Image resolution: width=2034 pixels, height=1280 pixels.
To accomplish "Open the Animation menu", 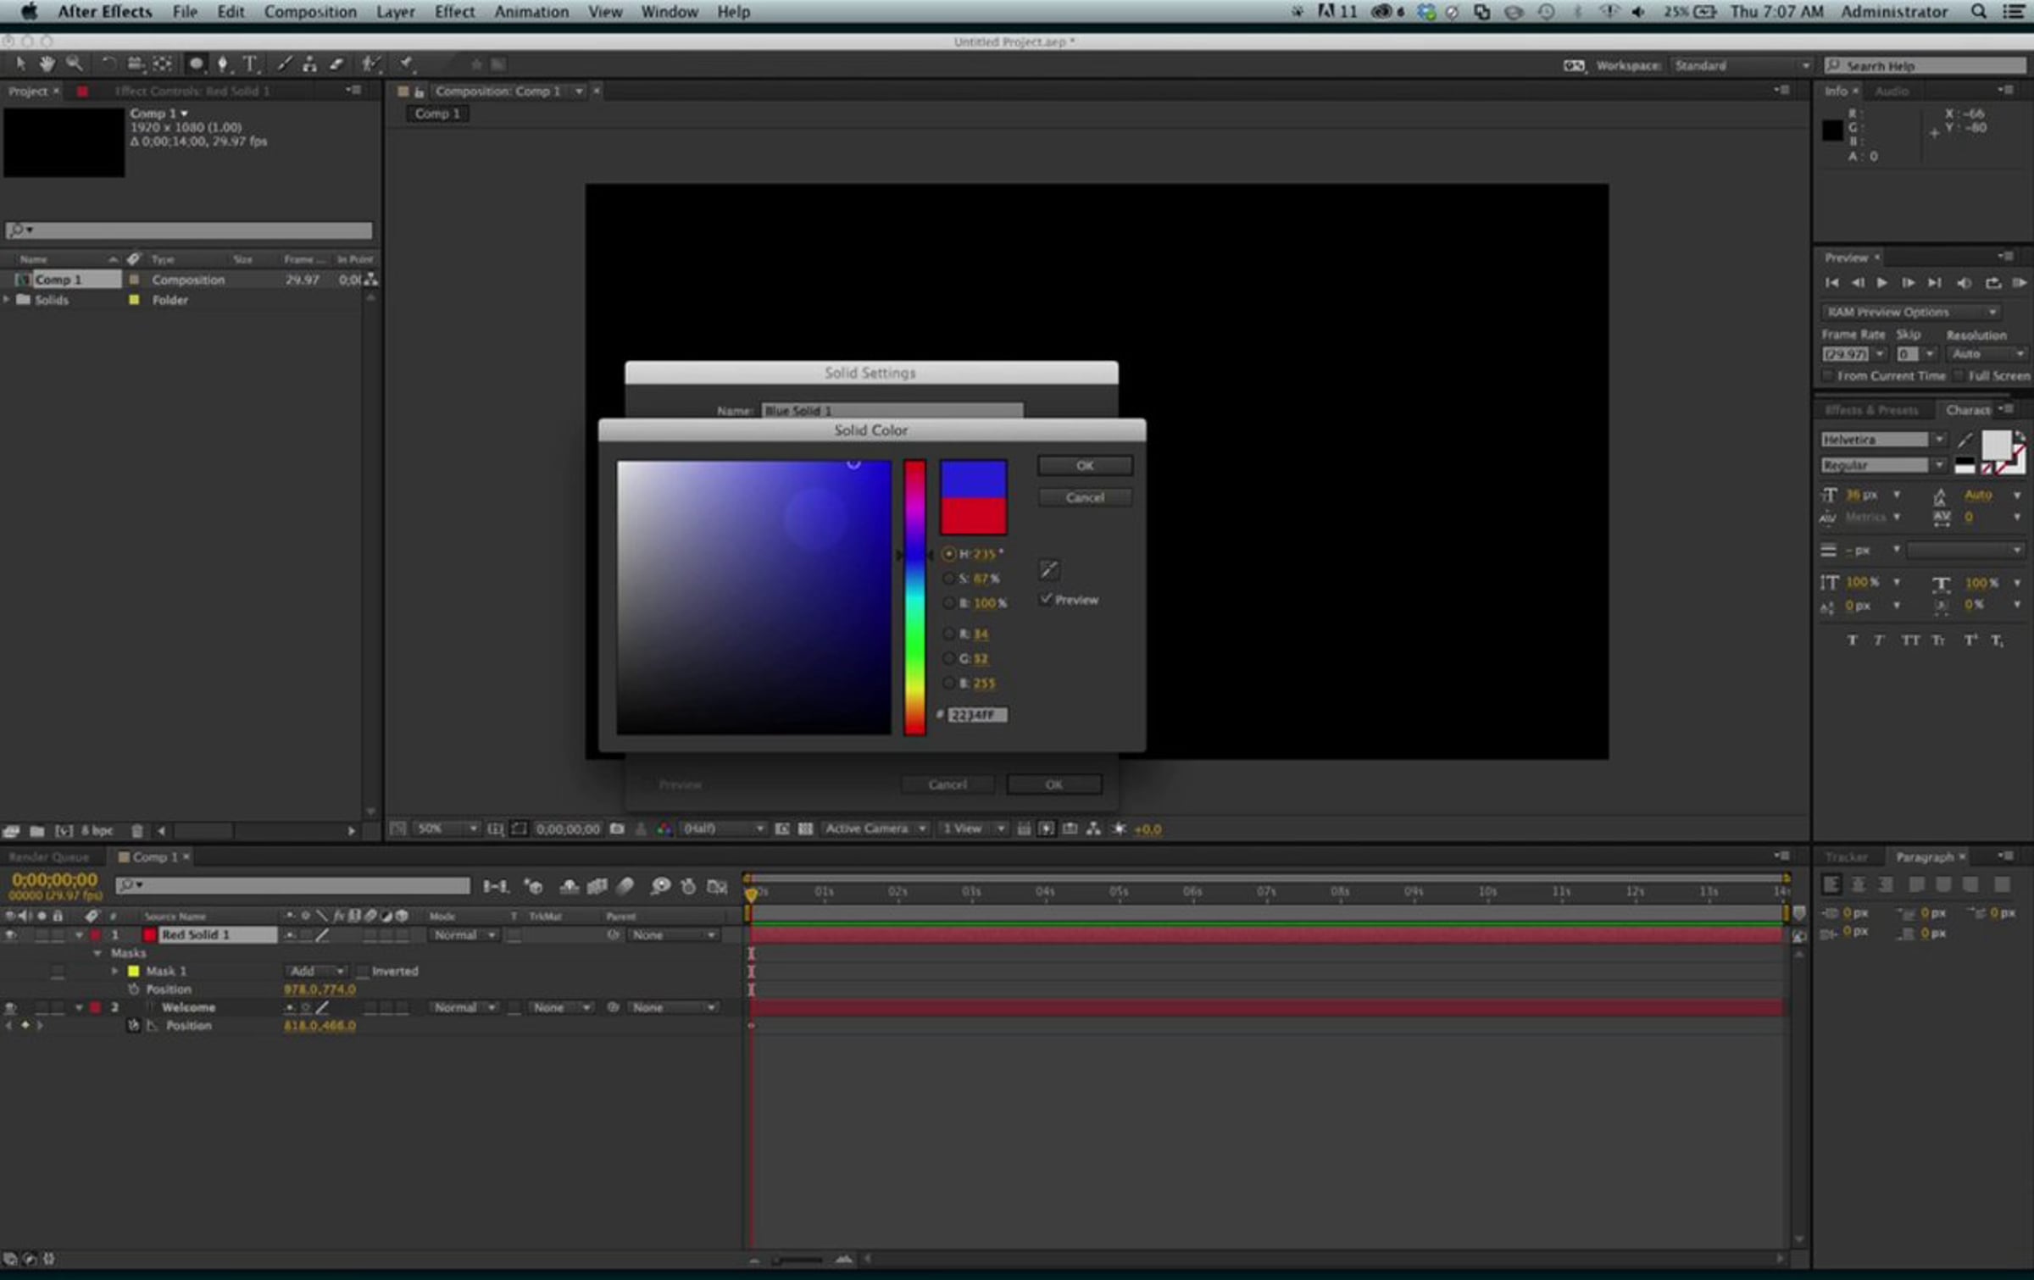I will [x=531, y=12].
